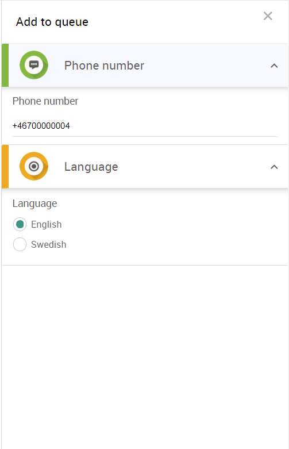Click the Phone number field label
The width and height of the screenshot is (289, 449).
point(45,101)
